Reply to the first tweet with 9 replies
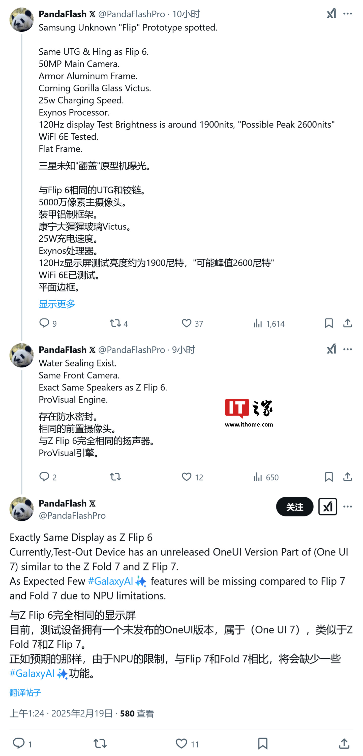This screenshot has width=363, height=756. click(x=48, y=323)
